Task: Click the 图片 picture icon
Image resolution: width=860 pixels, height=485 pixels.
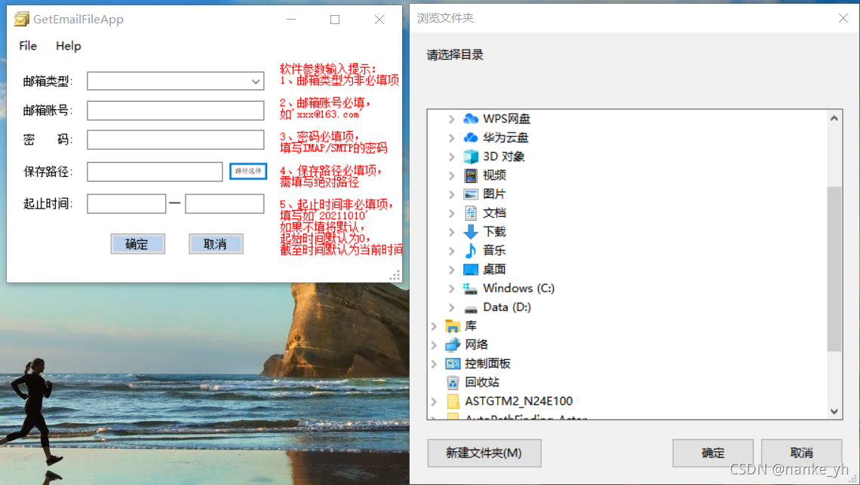Action: [x=471, y=194]
